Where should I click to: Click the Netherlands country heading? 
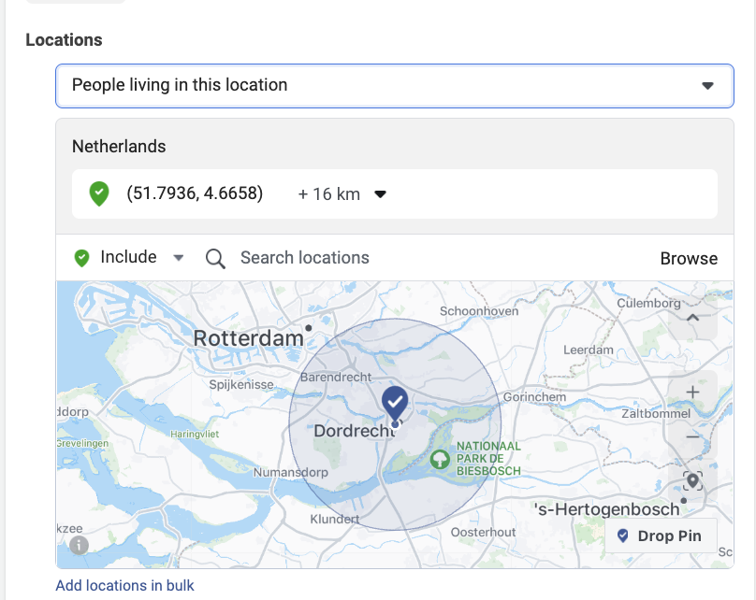(119, 147)
